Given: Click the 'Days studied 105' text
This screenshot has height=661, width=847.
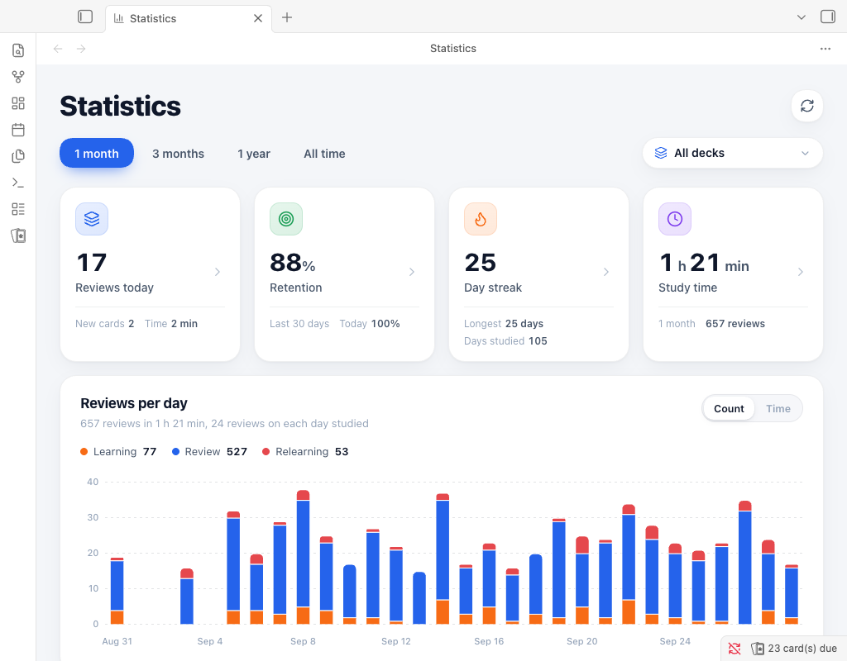Looking at the screenshot, I should (x=505, y=341).
